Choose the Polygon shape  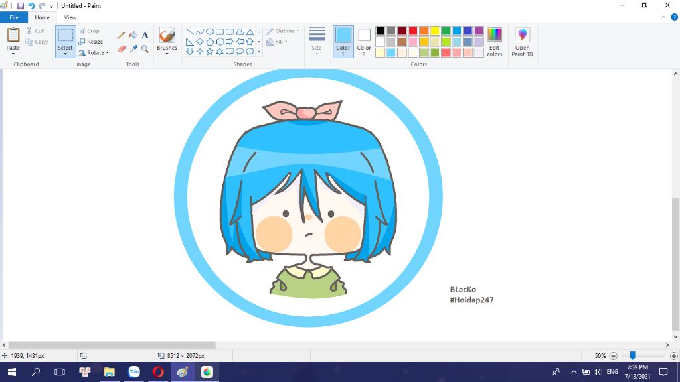click(x=240, y=32)
